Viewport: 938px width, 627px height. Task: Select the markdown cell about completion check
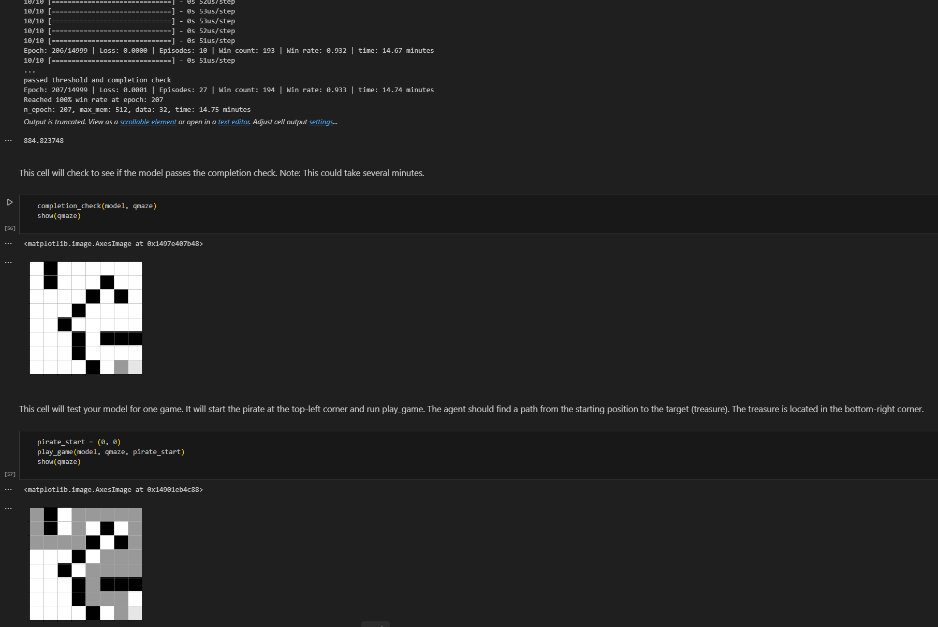point(222,173)
